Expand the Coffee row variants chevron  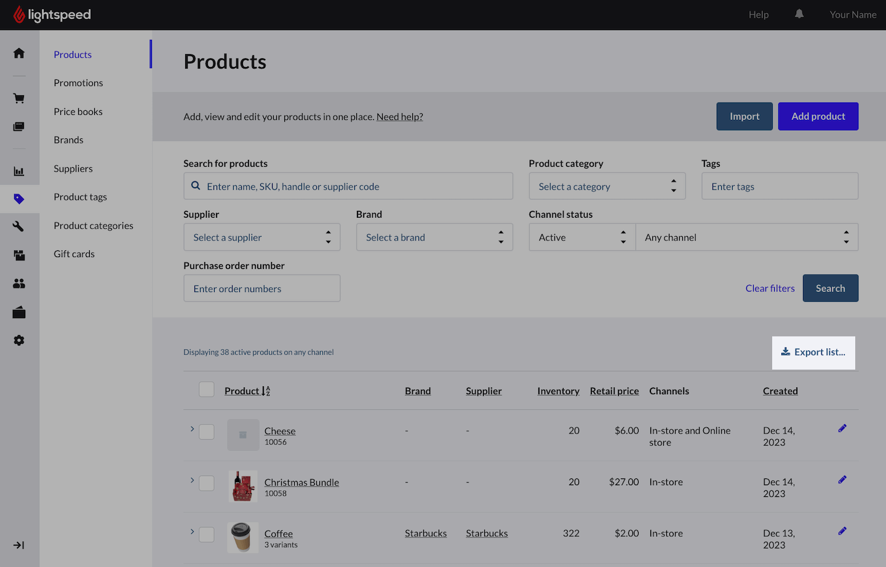[192, 532]
